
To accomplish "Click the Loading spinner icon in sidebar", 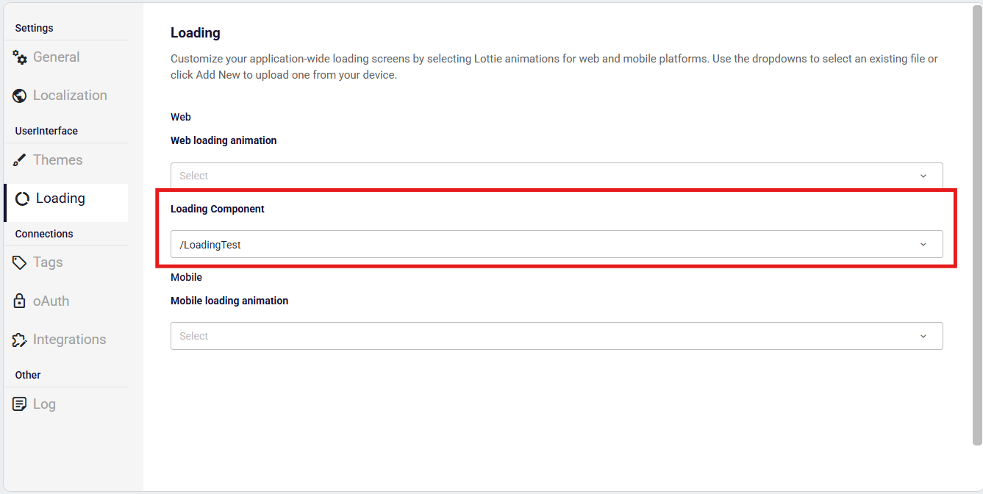I will point(23,199).
